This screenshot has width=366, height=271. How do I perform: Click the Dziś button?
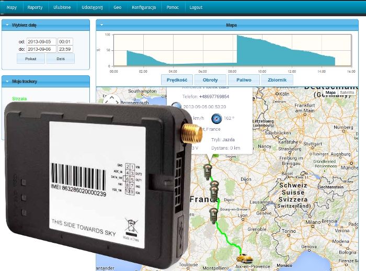coord(61,59)
